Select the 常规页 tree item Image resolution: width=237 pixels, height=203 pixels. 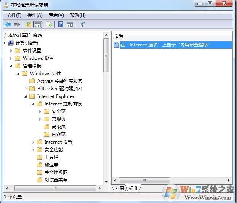coord(59,119)
